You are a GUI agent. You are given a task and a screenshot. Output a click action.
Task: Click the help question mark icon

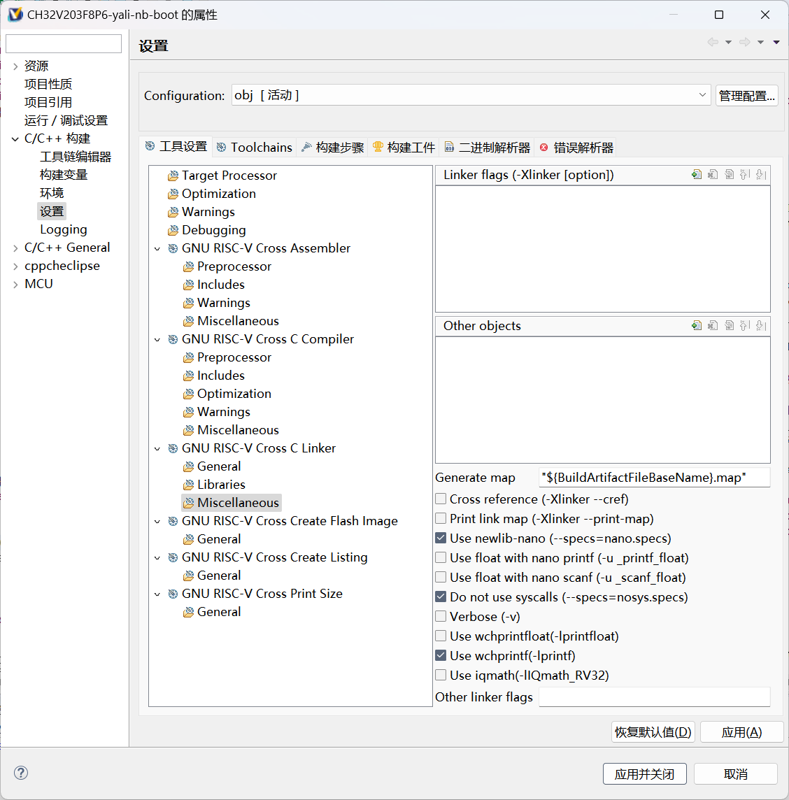(x=21, y=773)
